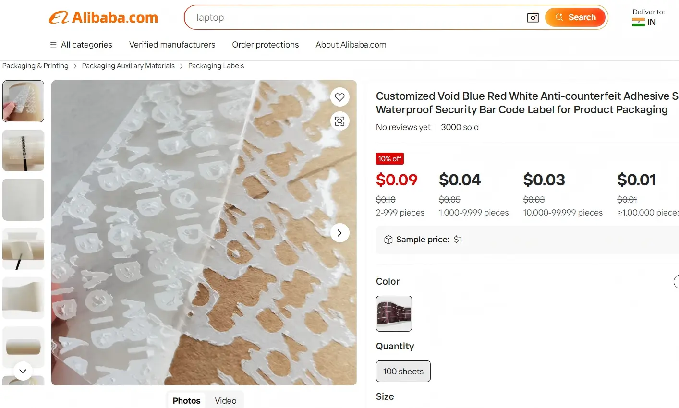The height and width of the screenshot is (408, 679).
Task: Click the image search camera icon
Action: click(533, 18)
